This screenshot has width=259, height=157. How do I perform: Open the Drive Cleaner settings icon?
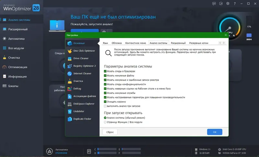[x=70, y=59]
